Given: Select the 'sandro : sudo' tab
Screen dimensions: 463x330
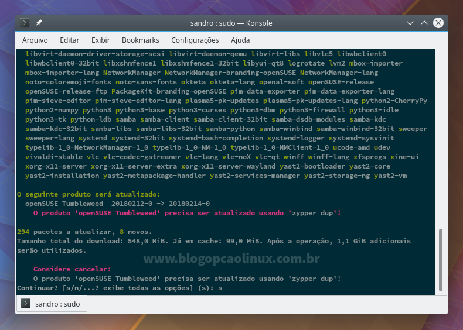Looking at the screenshot, I should coord(52,304).
